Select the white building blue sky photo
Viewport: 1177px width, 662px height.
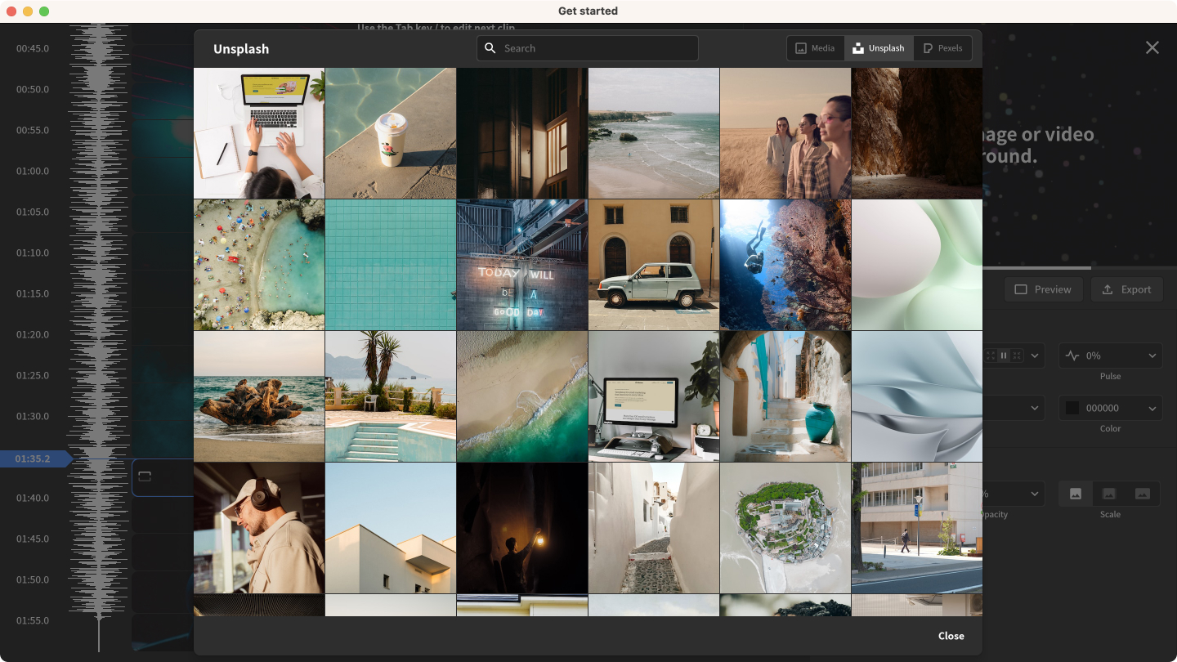[391, 528]
